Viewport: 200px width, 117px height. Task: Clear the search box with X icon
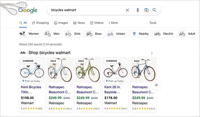point(127,10)
